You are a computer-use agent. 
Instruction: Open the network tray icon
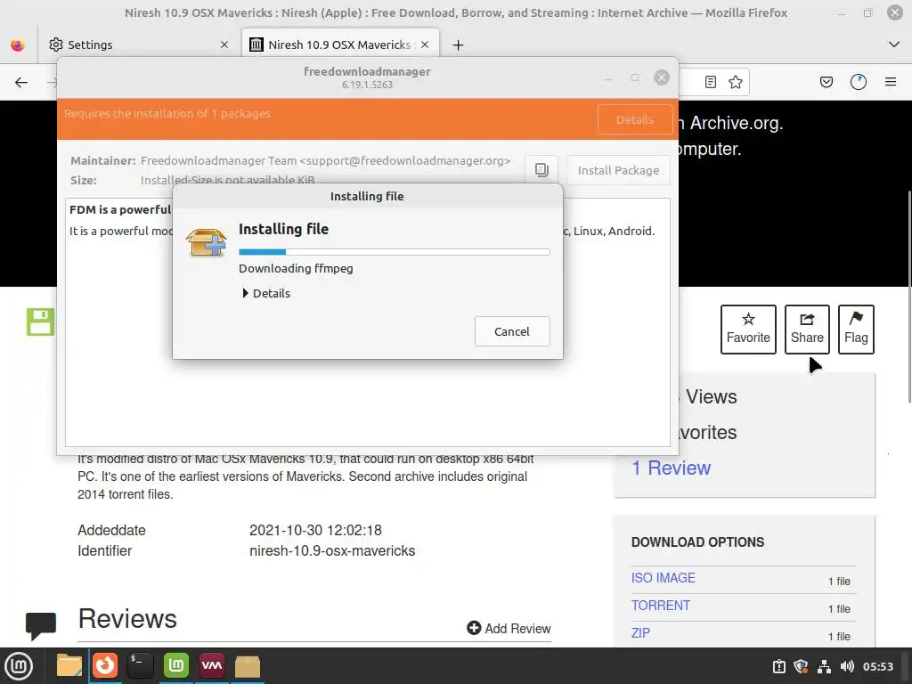click(x=824, y=666)
